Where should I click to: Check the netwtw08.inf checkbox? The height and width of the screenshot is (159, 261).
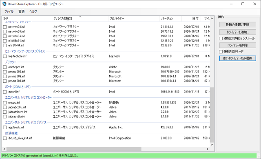point(5,27)
